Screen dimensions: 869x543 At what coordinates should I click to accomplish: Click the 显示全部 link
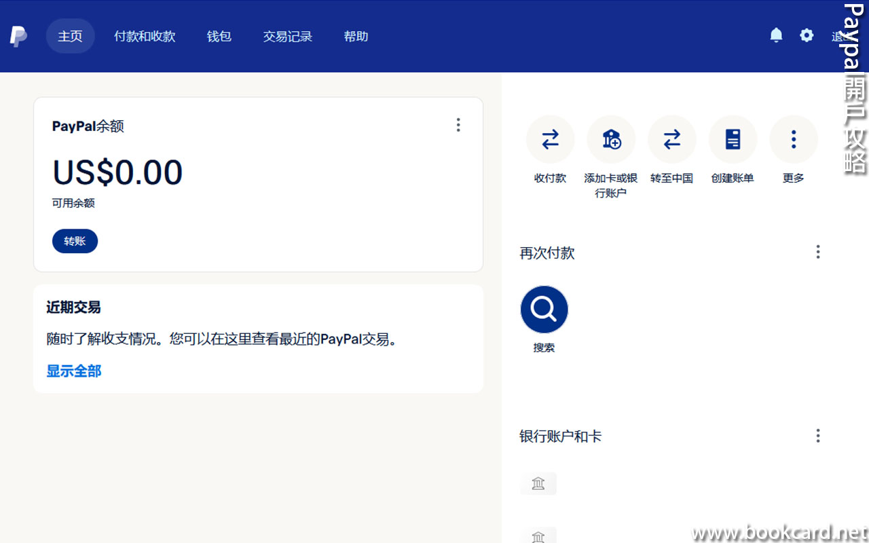[74, 371]
